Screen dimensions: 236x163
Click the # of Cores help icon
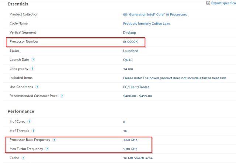29,122
